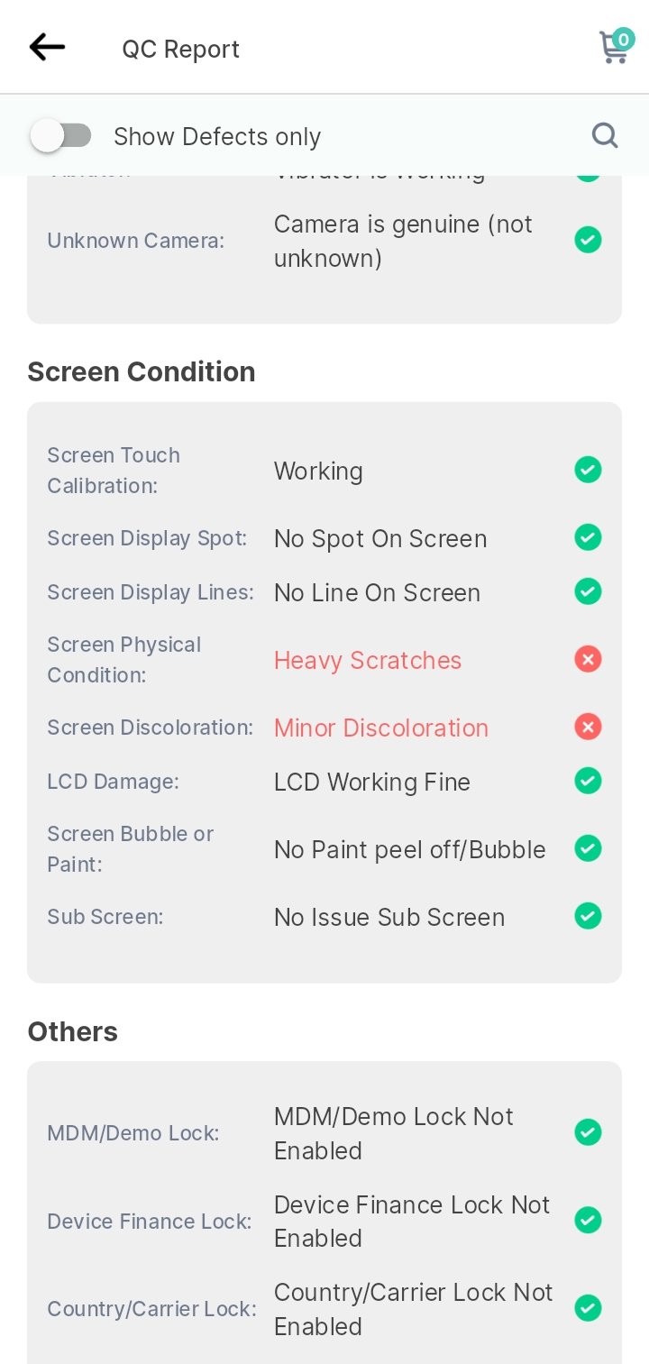The width and height of the screenshot is (649, 1364).
Task: Click green check for Unknown Camera row
Action: 588,240
